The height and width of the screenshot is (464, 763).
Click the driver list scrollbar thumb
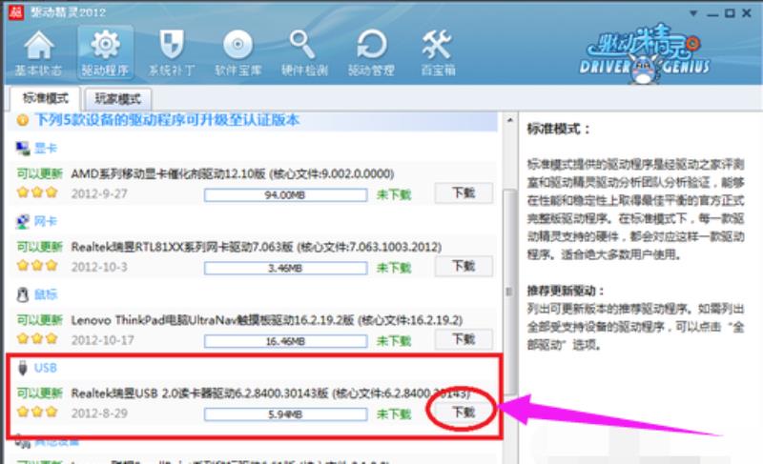509,292
